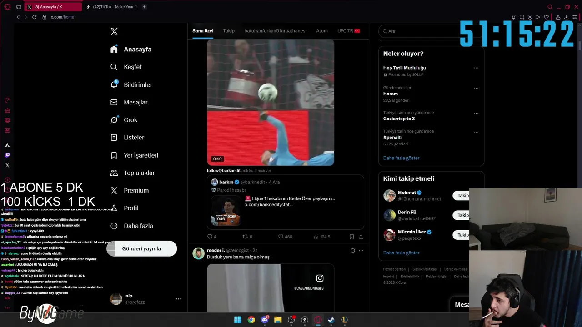Open the Haram trending topic
Screen dimensions: 582x327
[391, 94]
